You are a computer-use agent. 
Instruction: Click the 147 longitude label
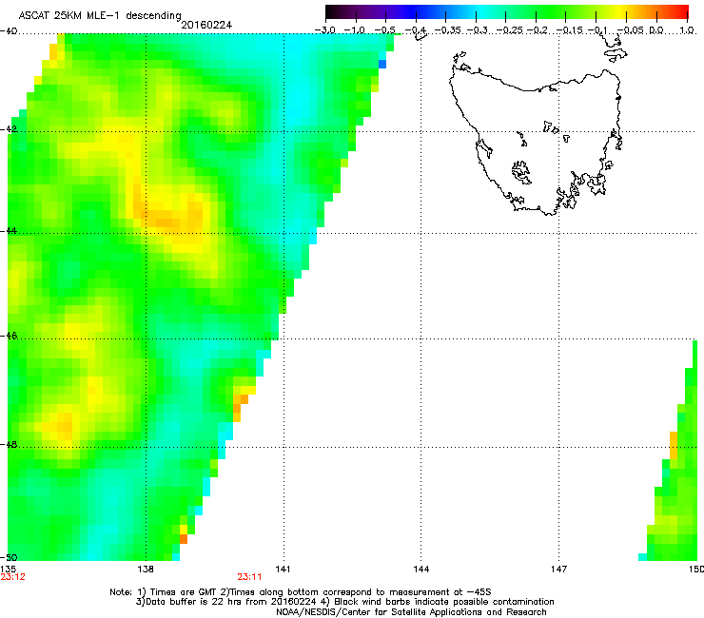558,570
